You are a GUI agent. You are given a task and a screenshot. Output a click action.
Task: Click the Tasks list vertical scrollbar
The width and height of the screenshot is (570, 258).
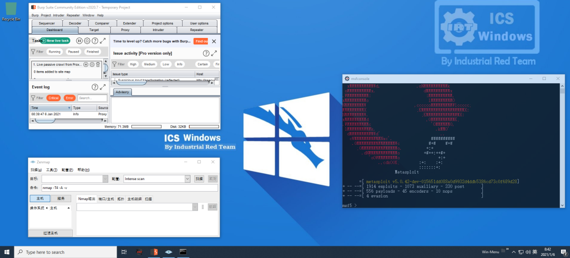(106, 69)
